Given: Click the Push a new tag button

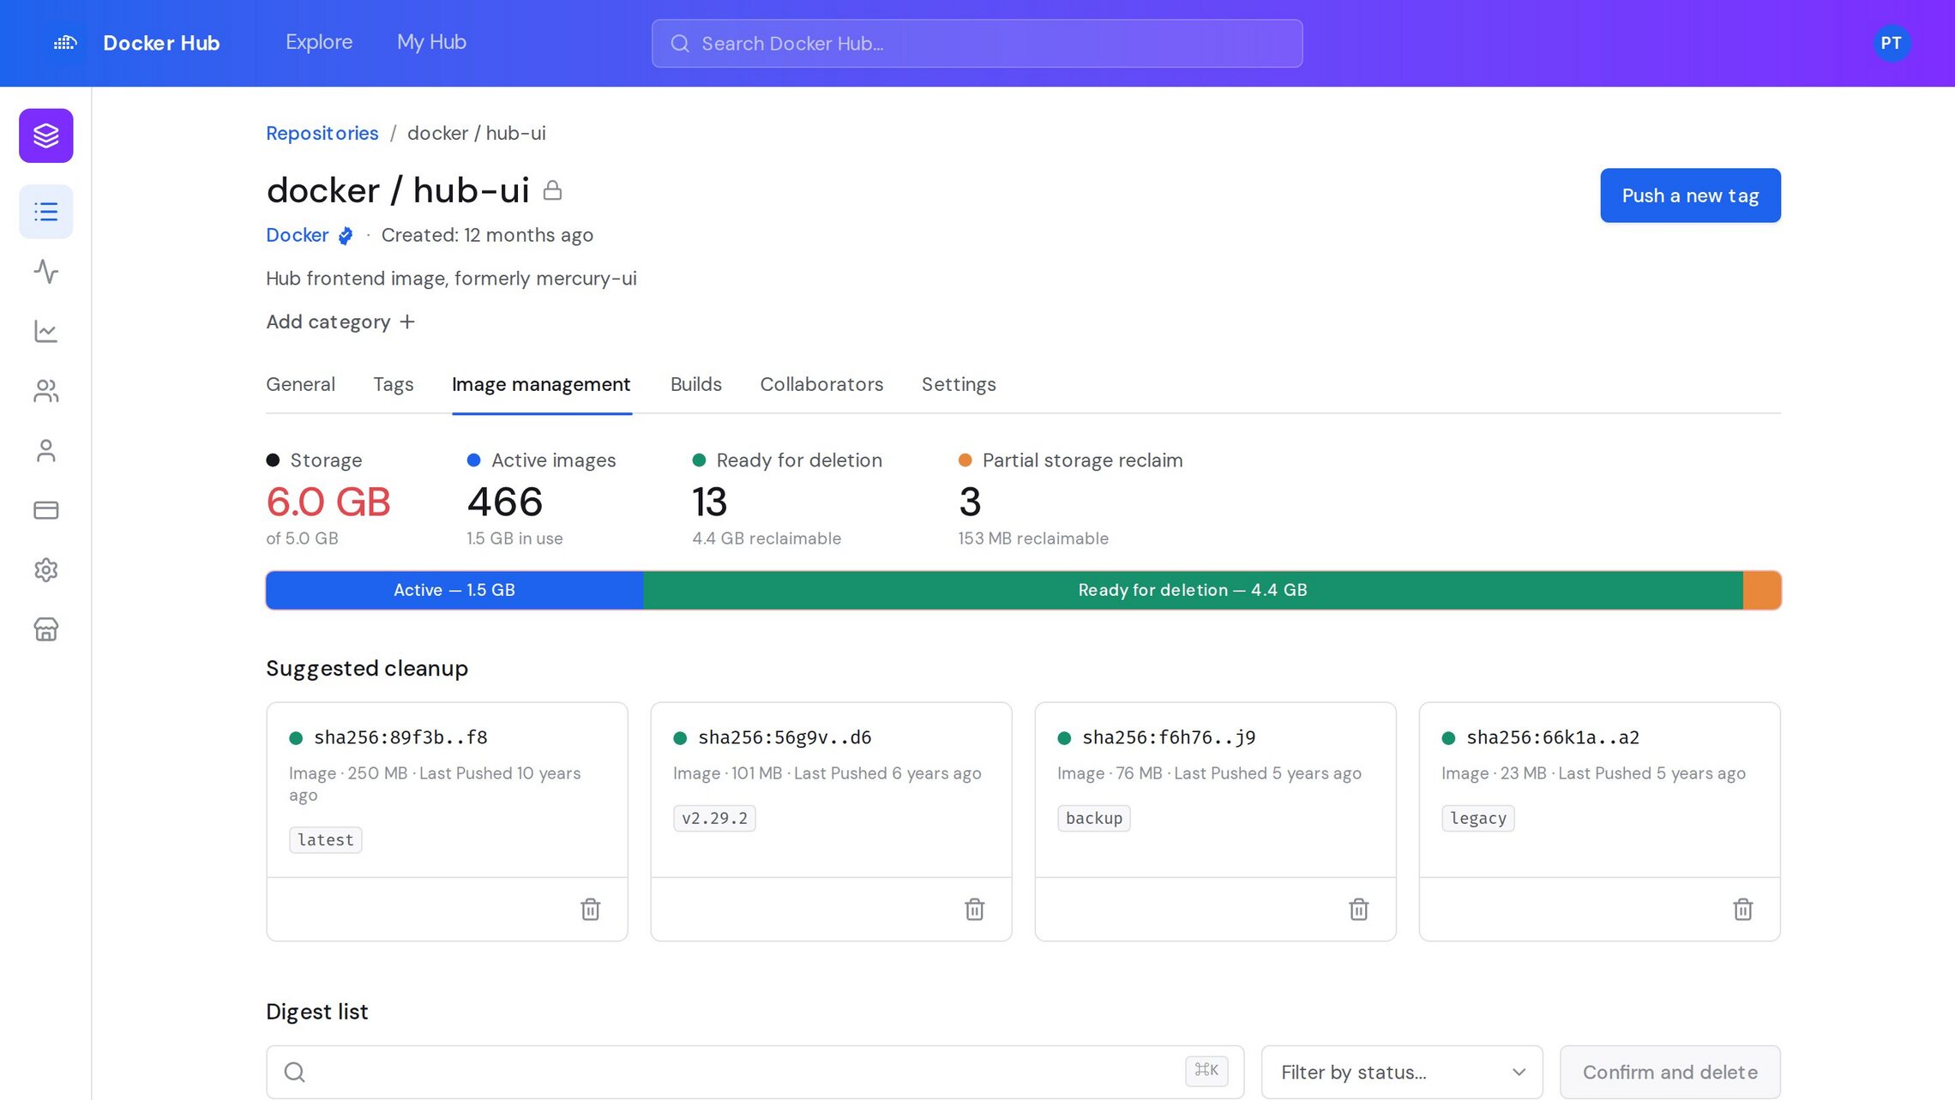Looking at the screenshot, I should coord(1690,195).
